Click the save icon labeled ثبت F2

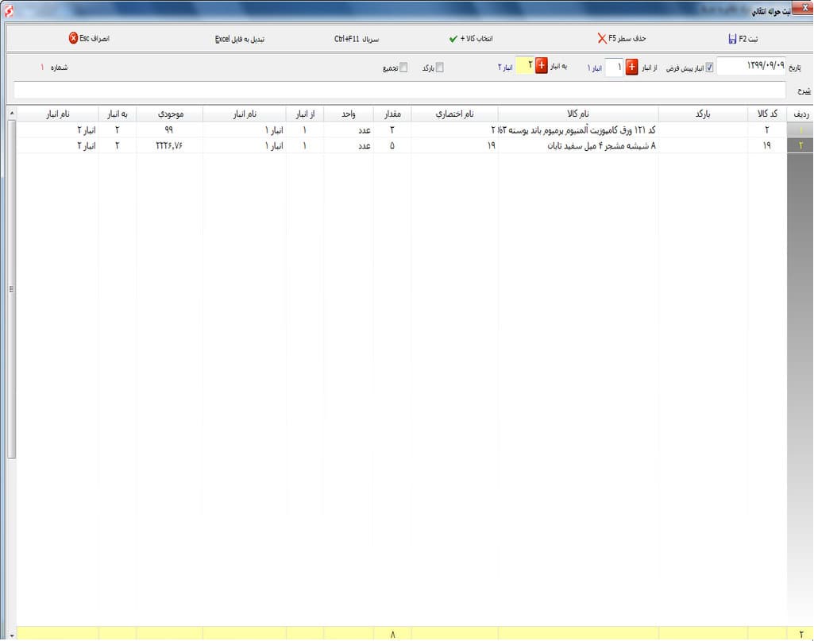(732, 39)
